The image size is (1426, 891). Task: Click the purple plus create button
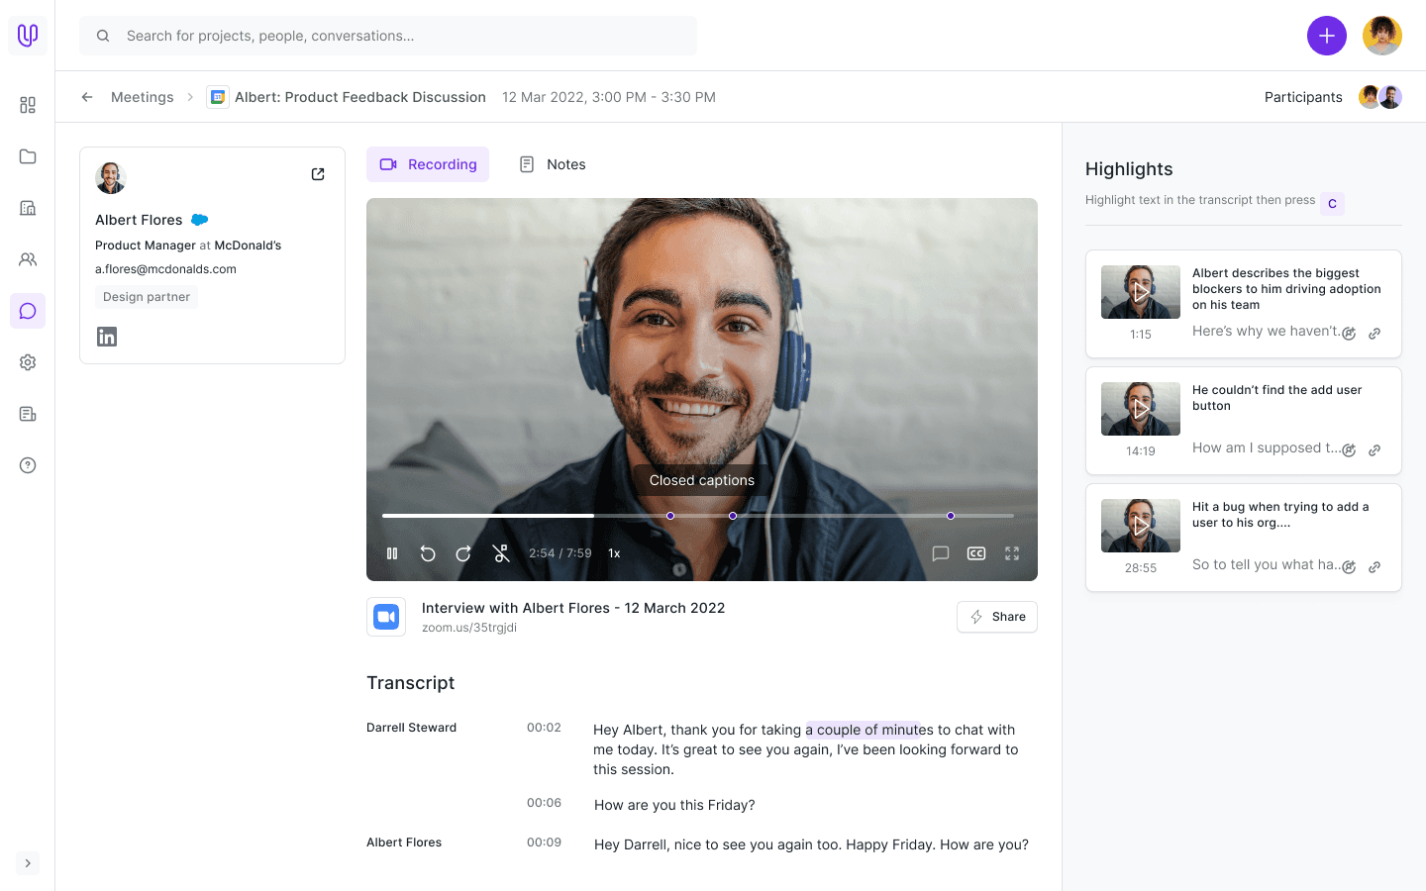[1327, 36]
